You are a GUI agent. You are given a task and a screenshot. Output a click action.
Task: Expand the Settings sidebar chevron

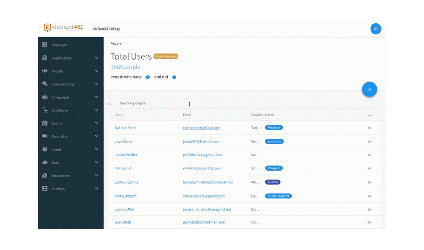tap(96, 189)
